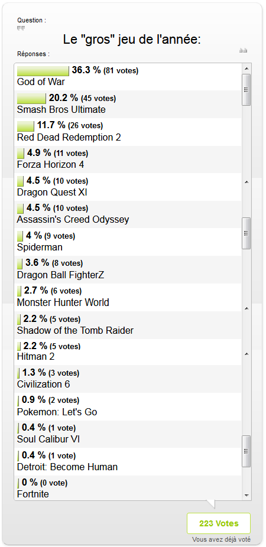Click the closing quote icon right of title
Viewport: 266px width, 547px height.
pos(244,51)
